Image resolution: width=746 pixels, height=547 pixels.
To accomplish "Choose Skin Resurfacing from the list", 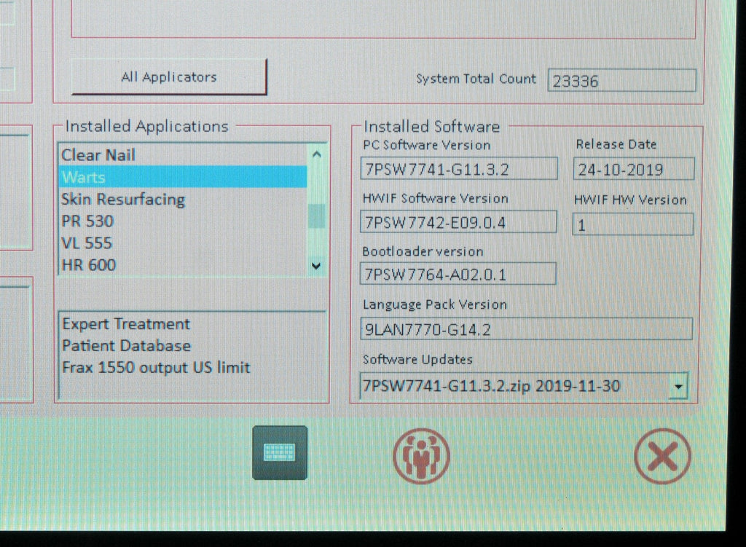I will coord(183,199).
